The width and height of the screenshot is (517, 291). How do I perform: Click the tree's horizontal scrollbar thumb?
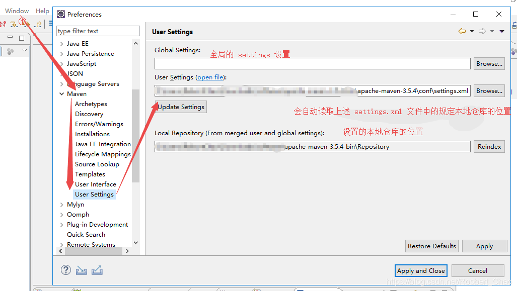(94, 251)
